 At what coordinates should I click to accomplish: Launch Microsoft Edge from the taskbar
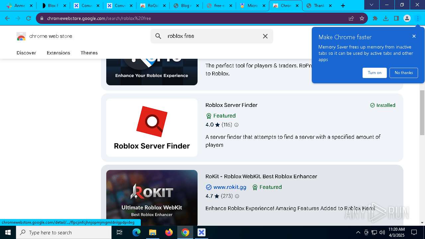136,232
